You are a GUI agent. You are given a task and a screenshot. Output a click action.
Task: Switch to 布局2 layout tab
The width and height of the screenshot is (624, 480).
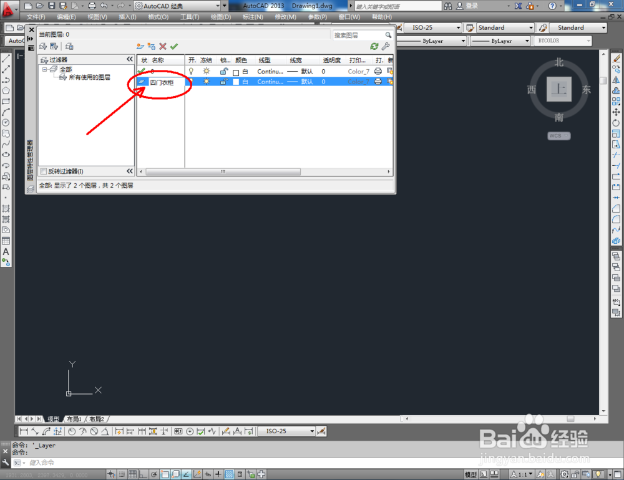[x=97, y=419]
